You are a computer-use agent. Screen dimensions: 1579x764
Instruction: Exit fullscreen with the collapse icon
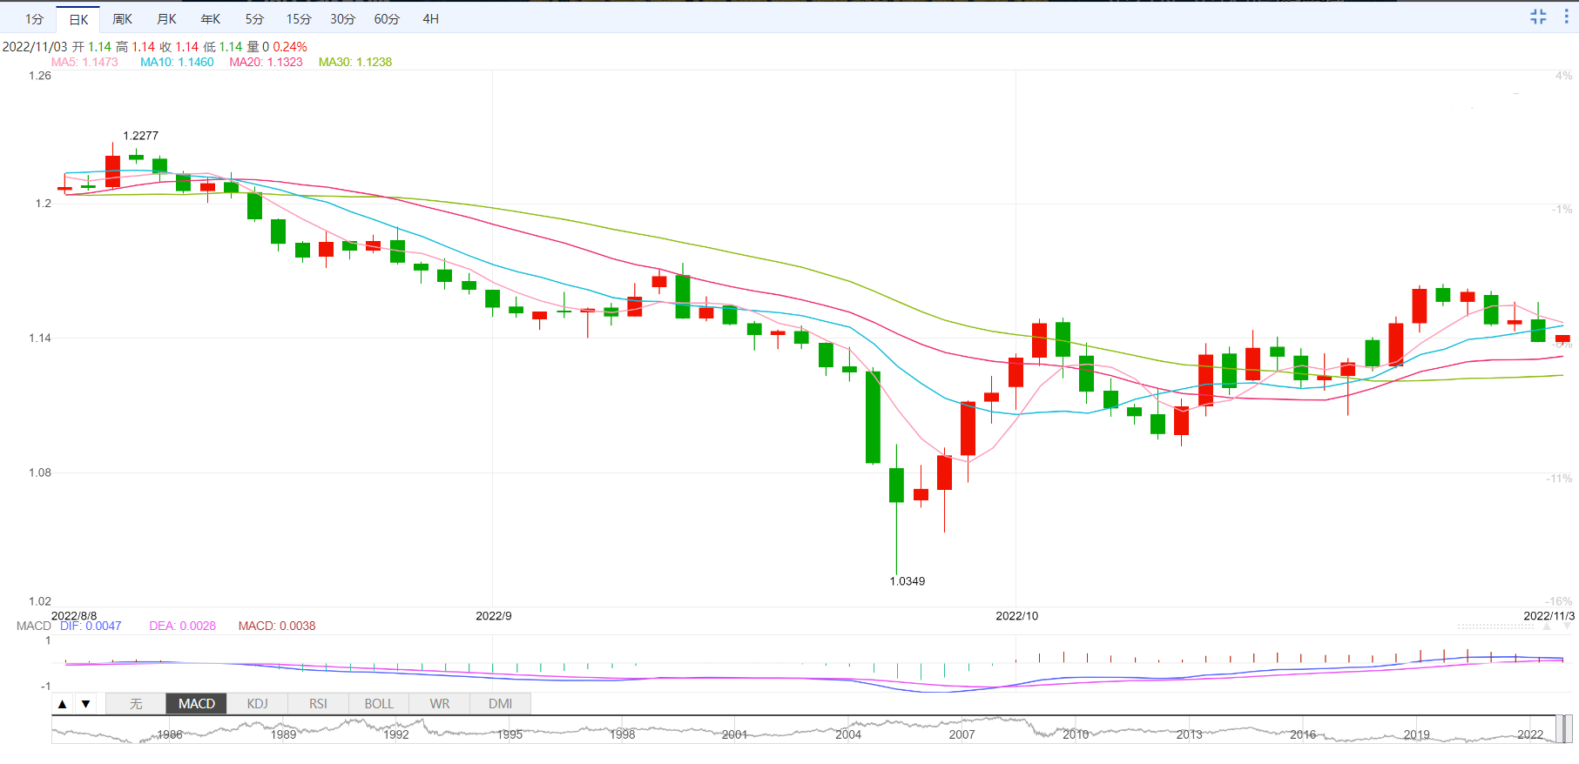click(x=1538, y=17)
